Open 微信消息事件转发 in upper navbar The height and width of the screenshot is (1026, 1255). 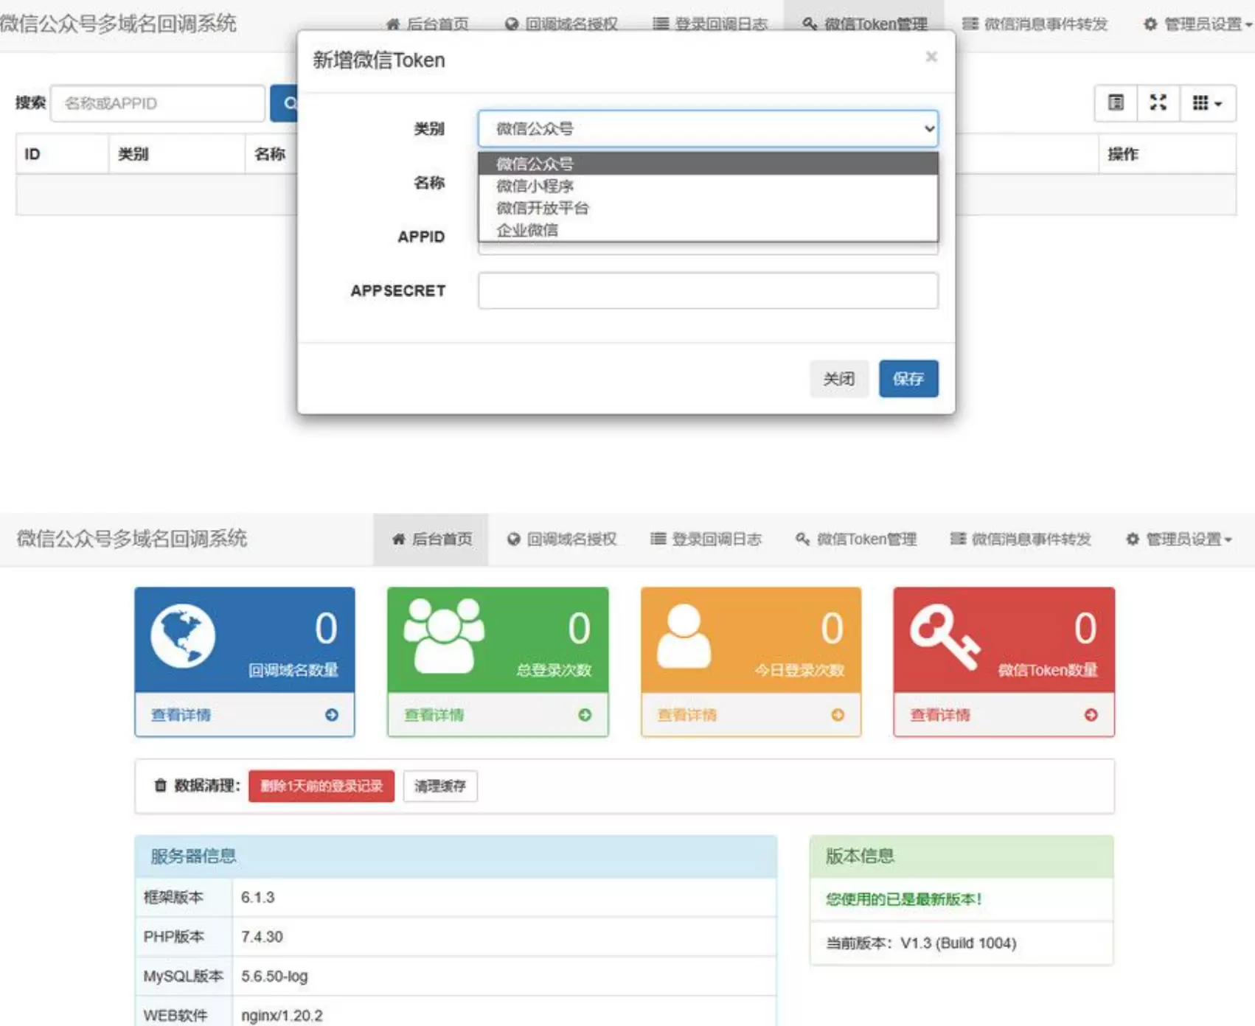1035,24
